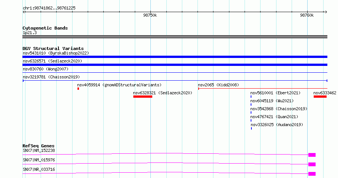Open the nsv4059914 (gnomADStructuralVariants) label
The height and width of the screenshot is (178, 338).
click(x=119, y=85)
